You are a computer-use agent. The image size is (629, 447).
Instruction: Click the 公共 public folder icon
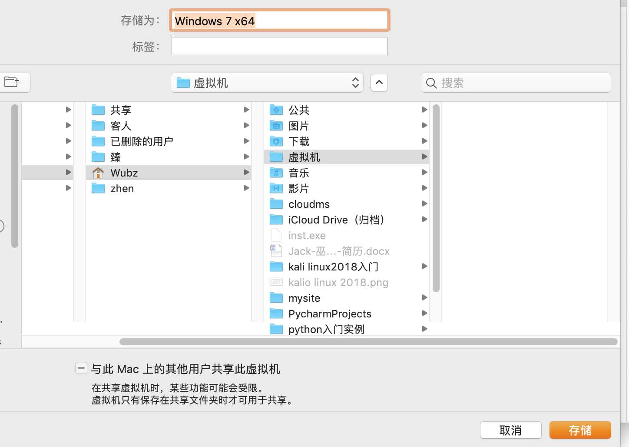[x=276, y=110]
